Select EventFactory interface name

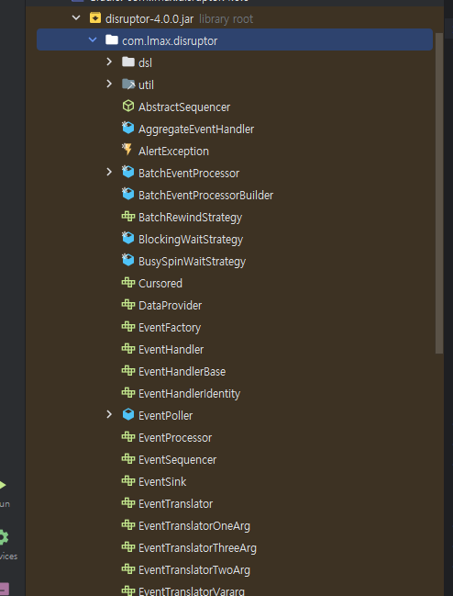(170, 328)
